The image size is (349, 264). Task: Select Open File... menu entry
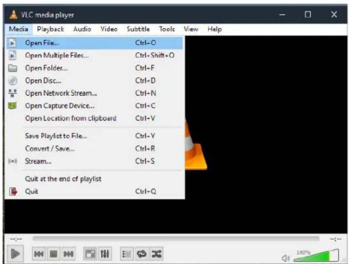(x=95, y=43)
